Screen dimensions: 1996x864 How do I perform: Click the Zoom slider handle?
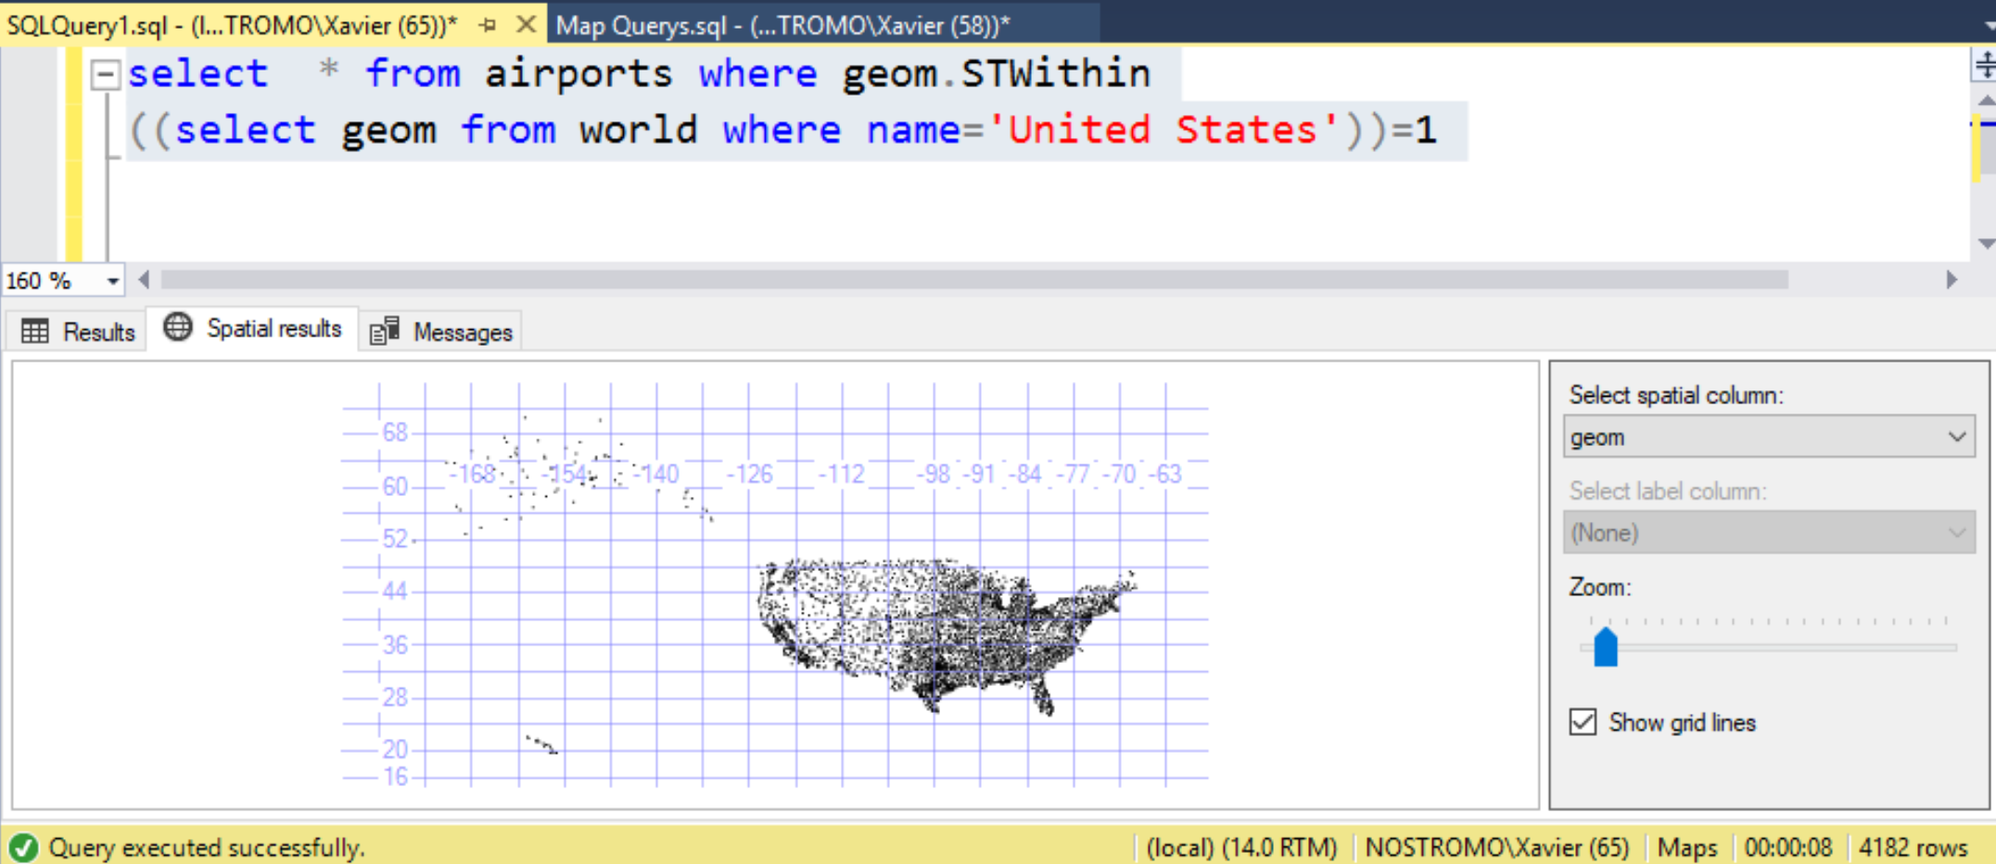[1606, 647]
